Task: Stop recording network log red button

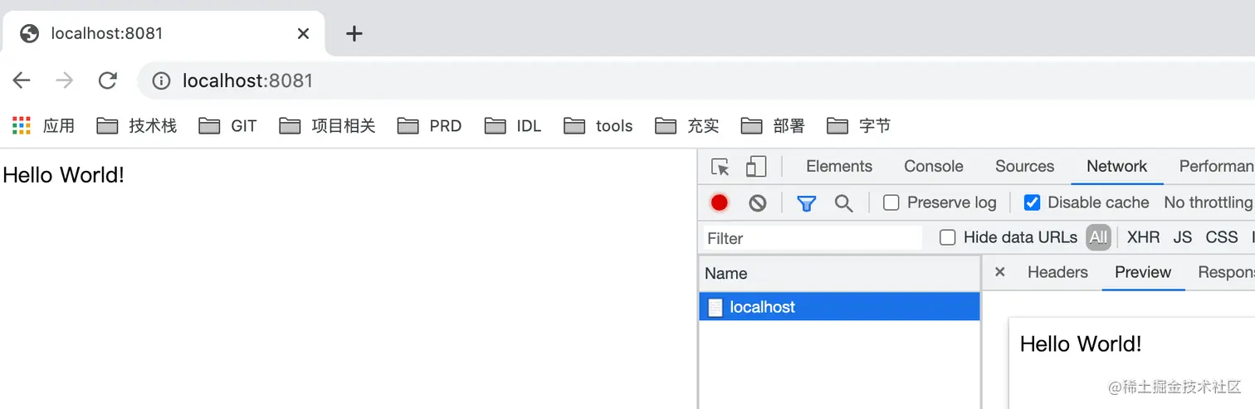Action: click(x=720, y=202)
